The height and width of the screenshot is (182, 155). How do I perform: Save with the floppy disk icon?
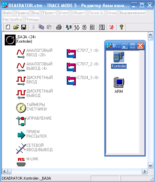coord(24,27)
